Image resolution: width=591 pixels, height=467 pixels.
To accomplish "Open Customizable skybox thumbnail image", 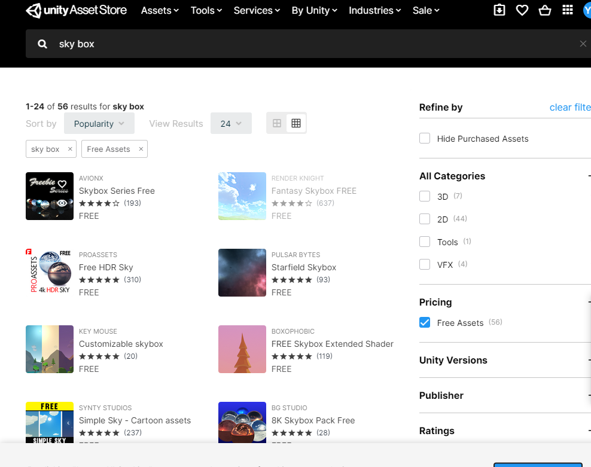I will [x=50, y=349].
